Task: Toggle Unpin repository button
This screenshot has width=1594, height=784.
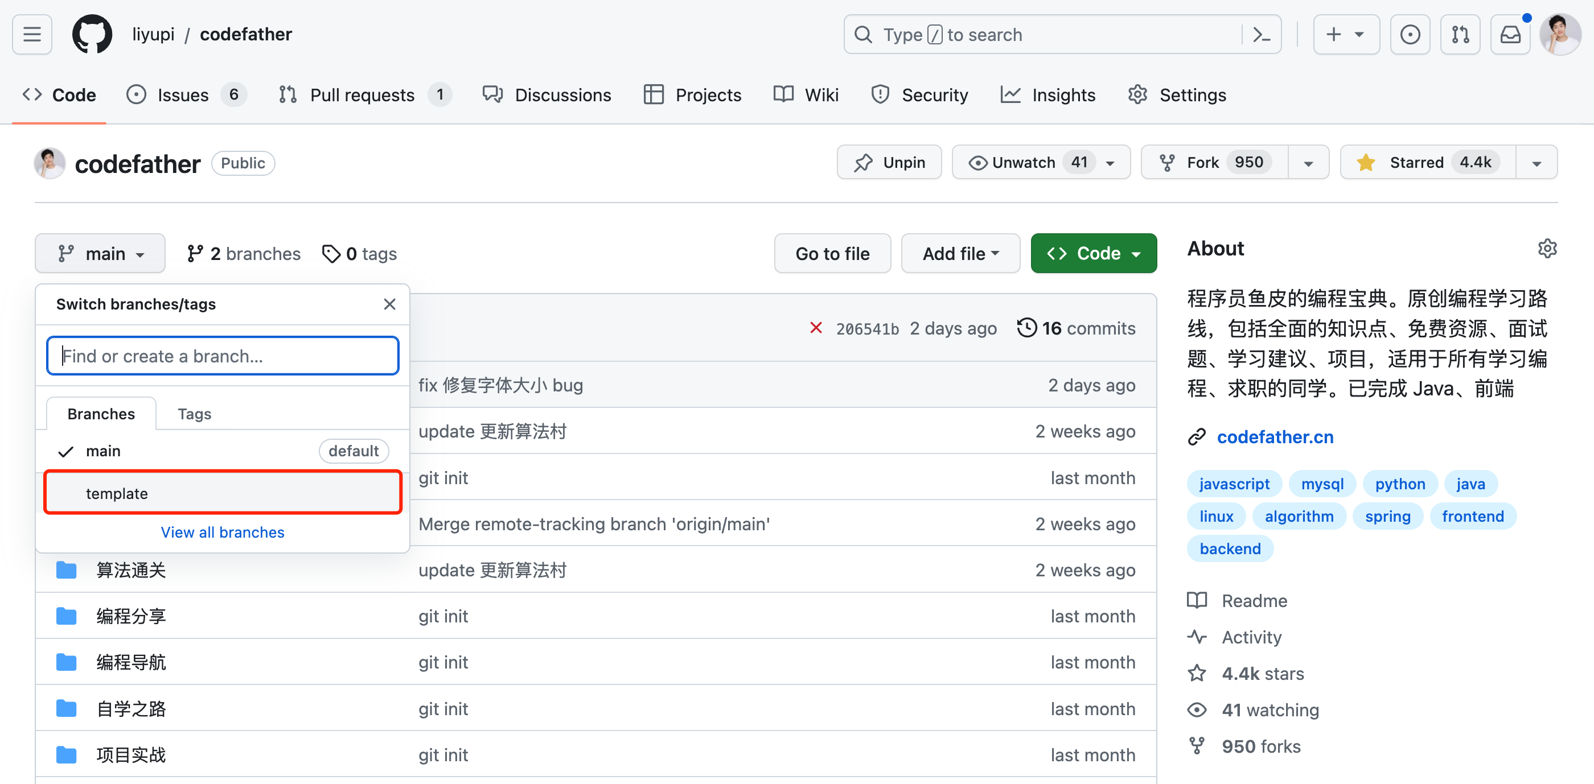Action: [889, 163]
